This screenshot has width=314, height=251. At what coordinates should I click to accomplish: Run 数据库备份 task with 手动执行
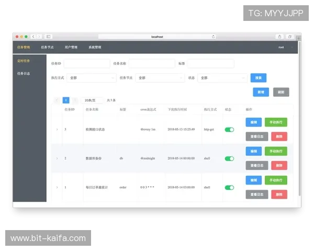(x=276, y=151)
